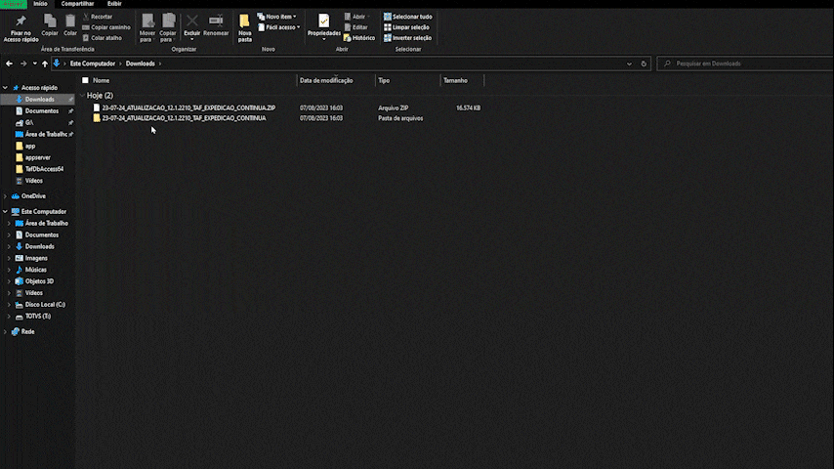Switch to the Início ribbon tab
This screenshot has width=834, height=469.
pos(40,4)
